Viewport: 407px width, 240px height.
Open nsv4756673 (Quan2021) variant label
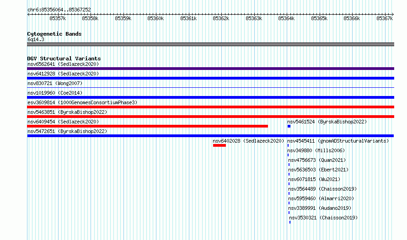[317, 160]
